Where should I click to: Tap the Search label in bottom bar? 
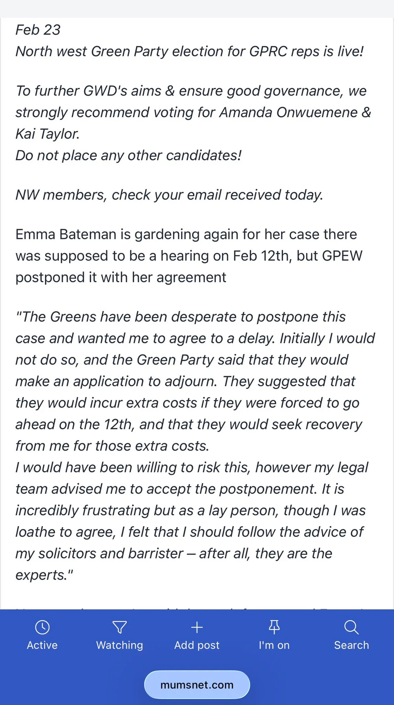click(x=351, y=645)
